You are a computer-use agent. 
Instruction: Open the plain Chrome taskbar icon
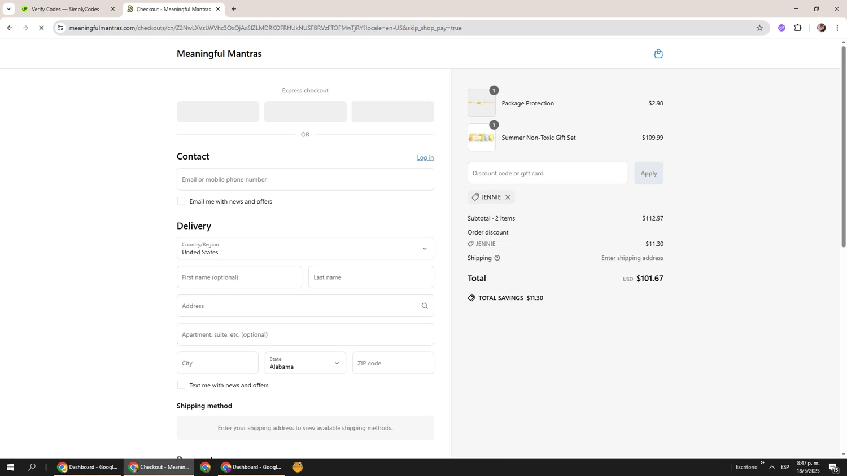[205, 467]
